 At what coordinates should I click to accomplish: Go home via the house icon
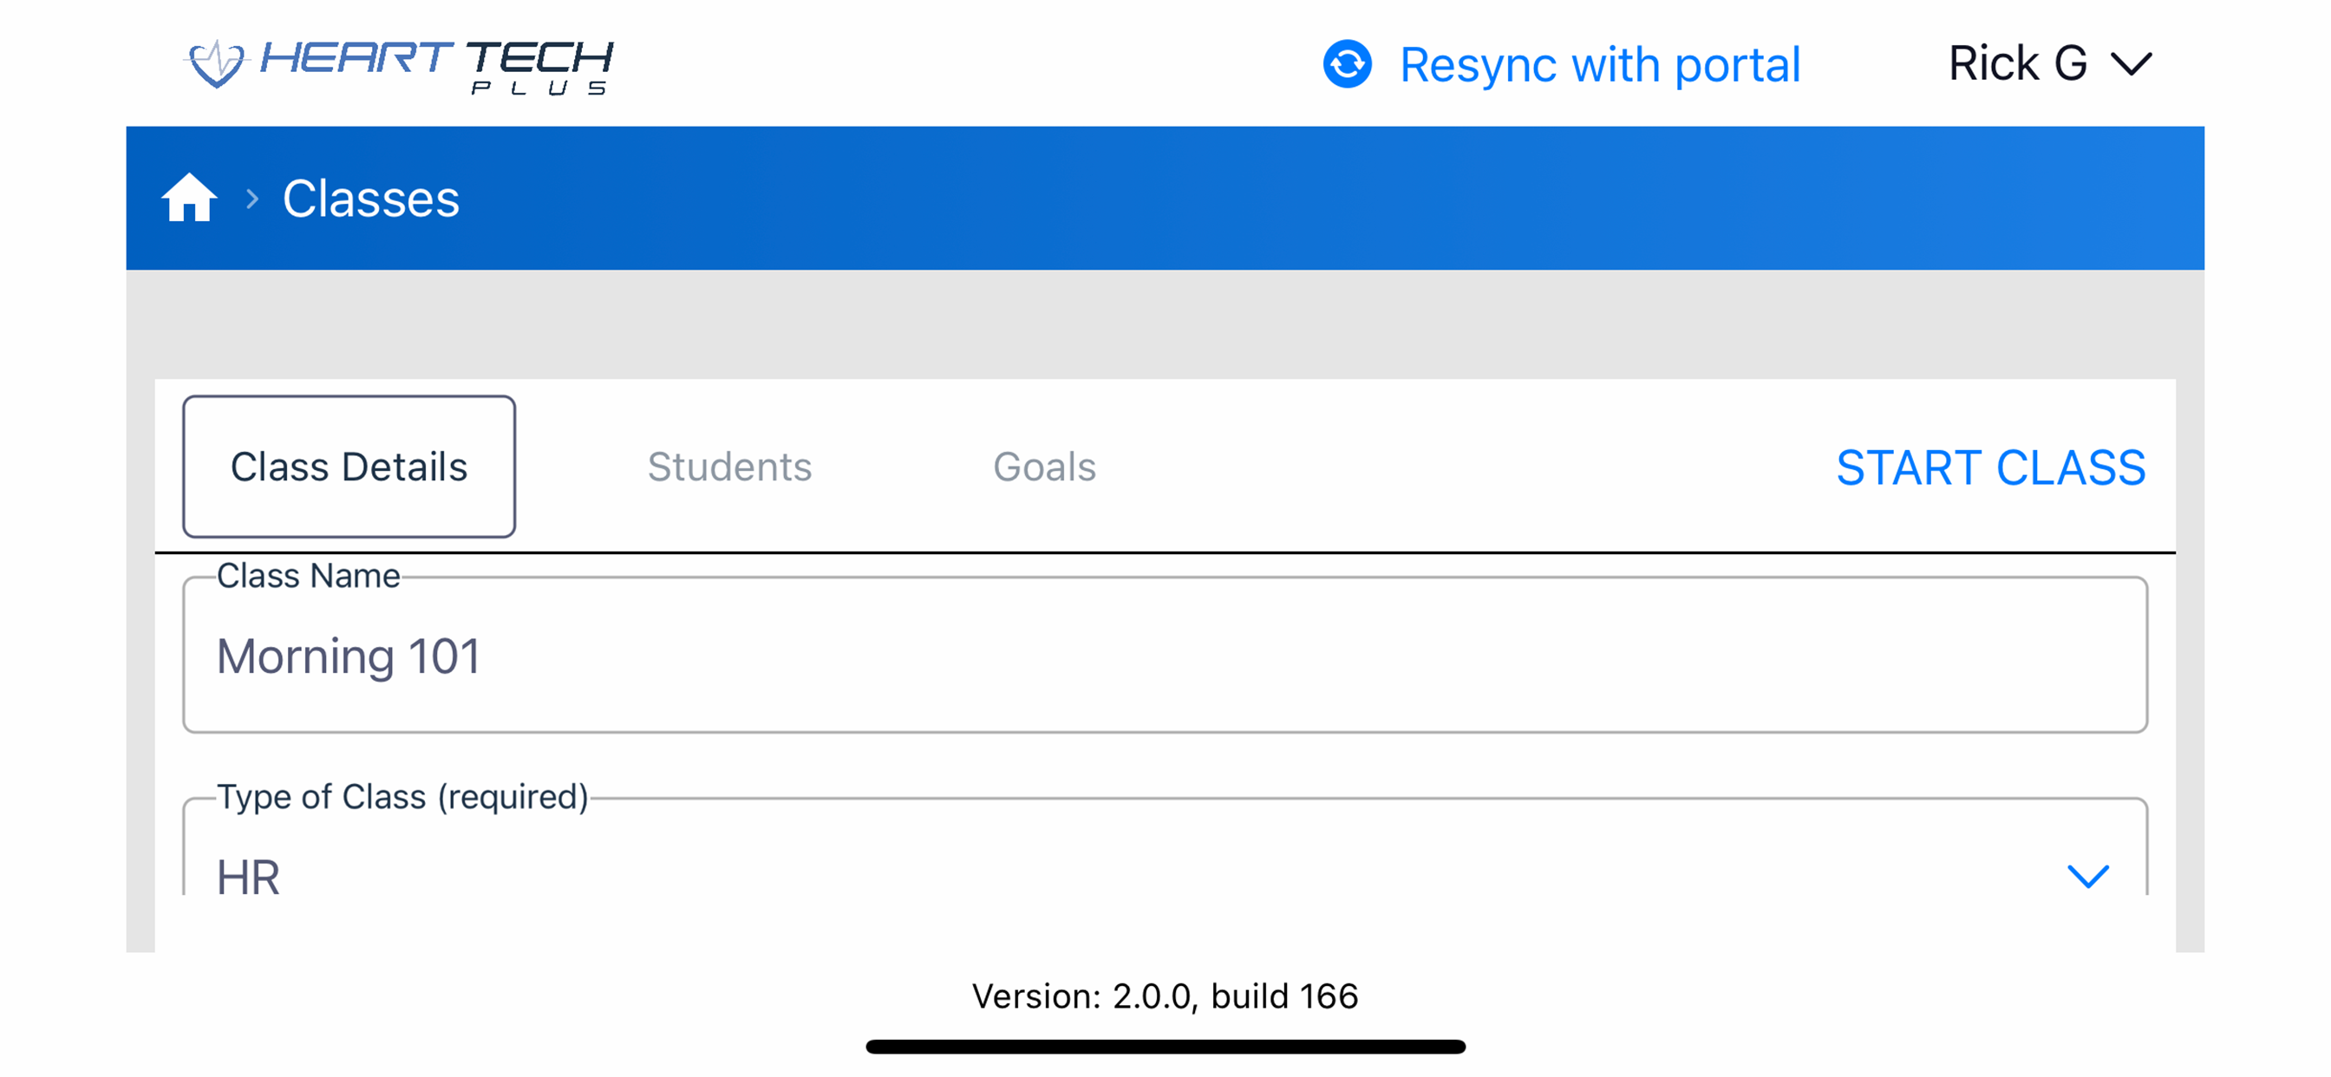click(189, 198)
